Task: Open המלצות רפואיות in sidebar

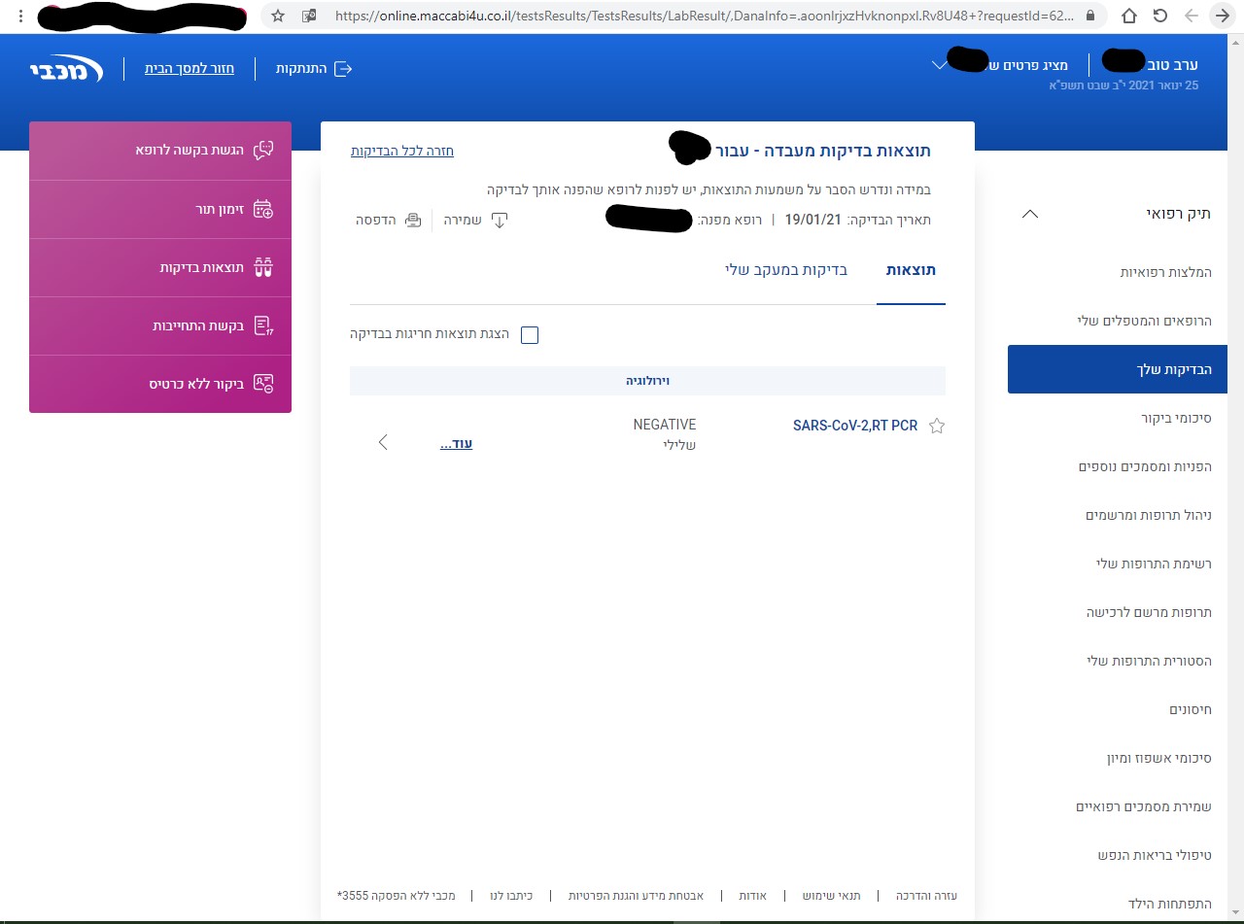Action: (1166, 272)
